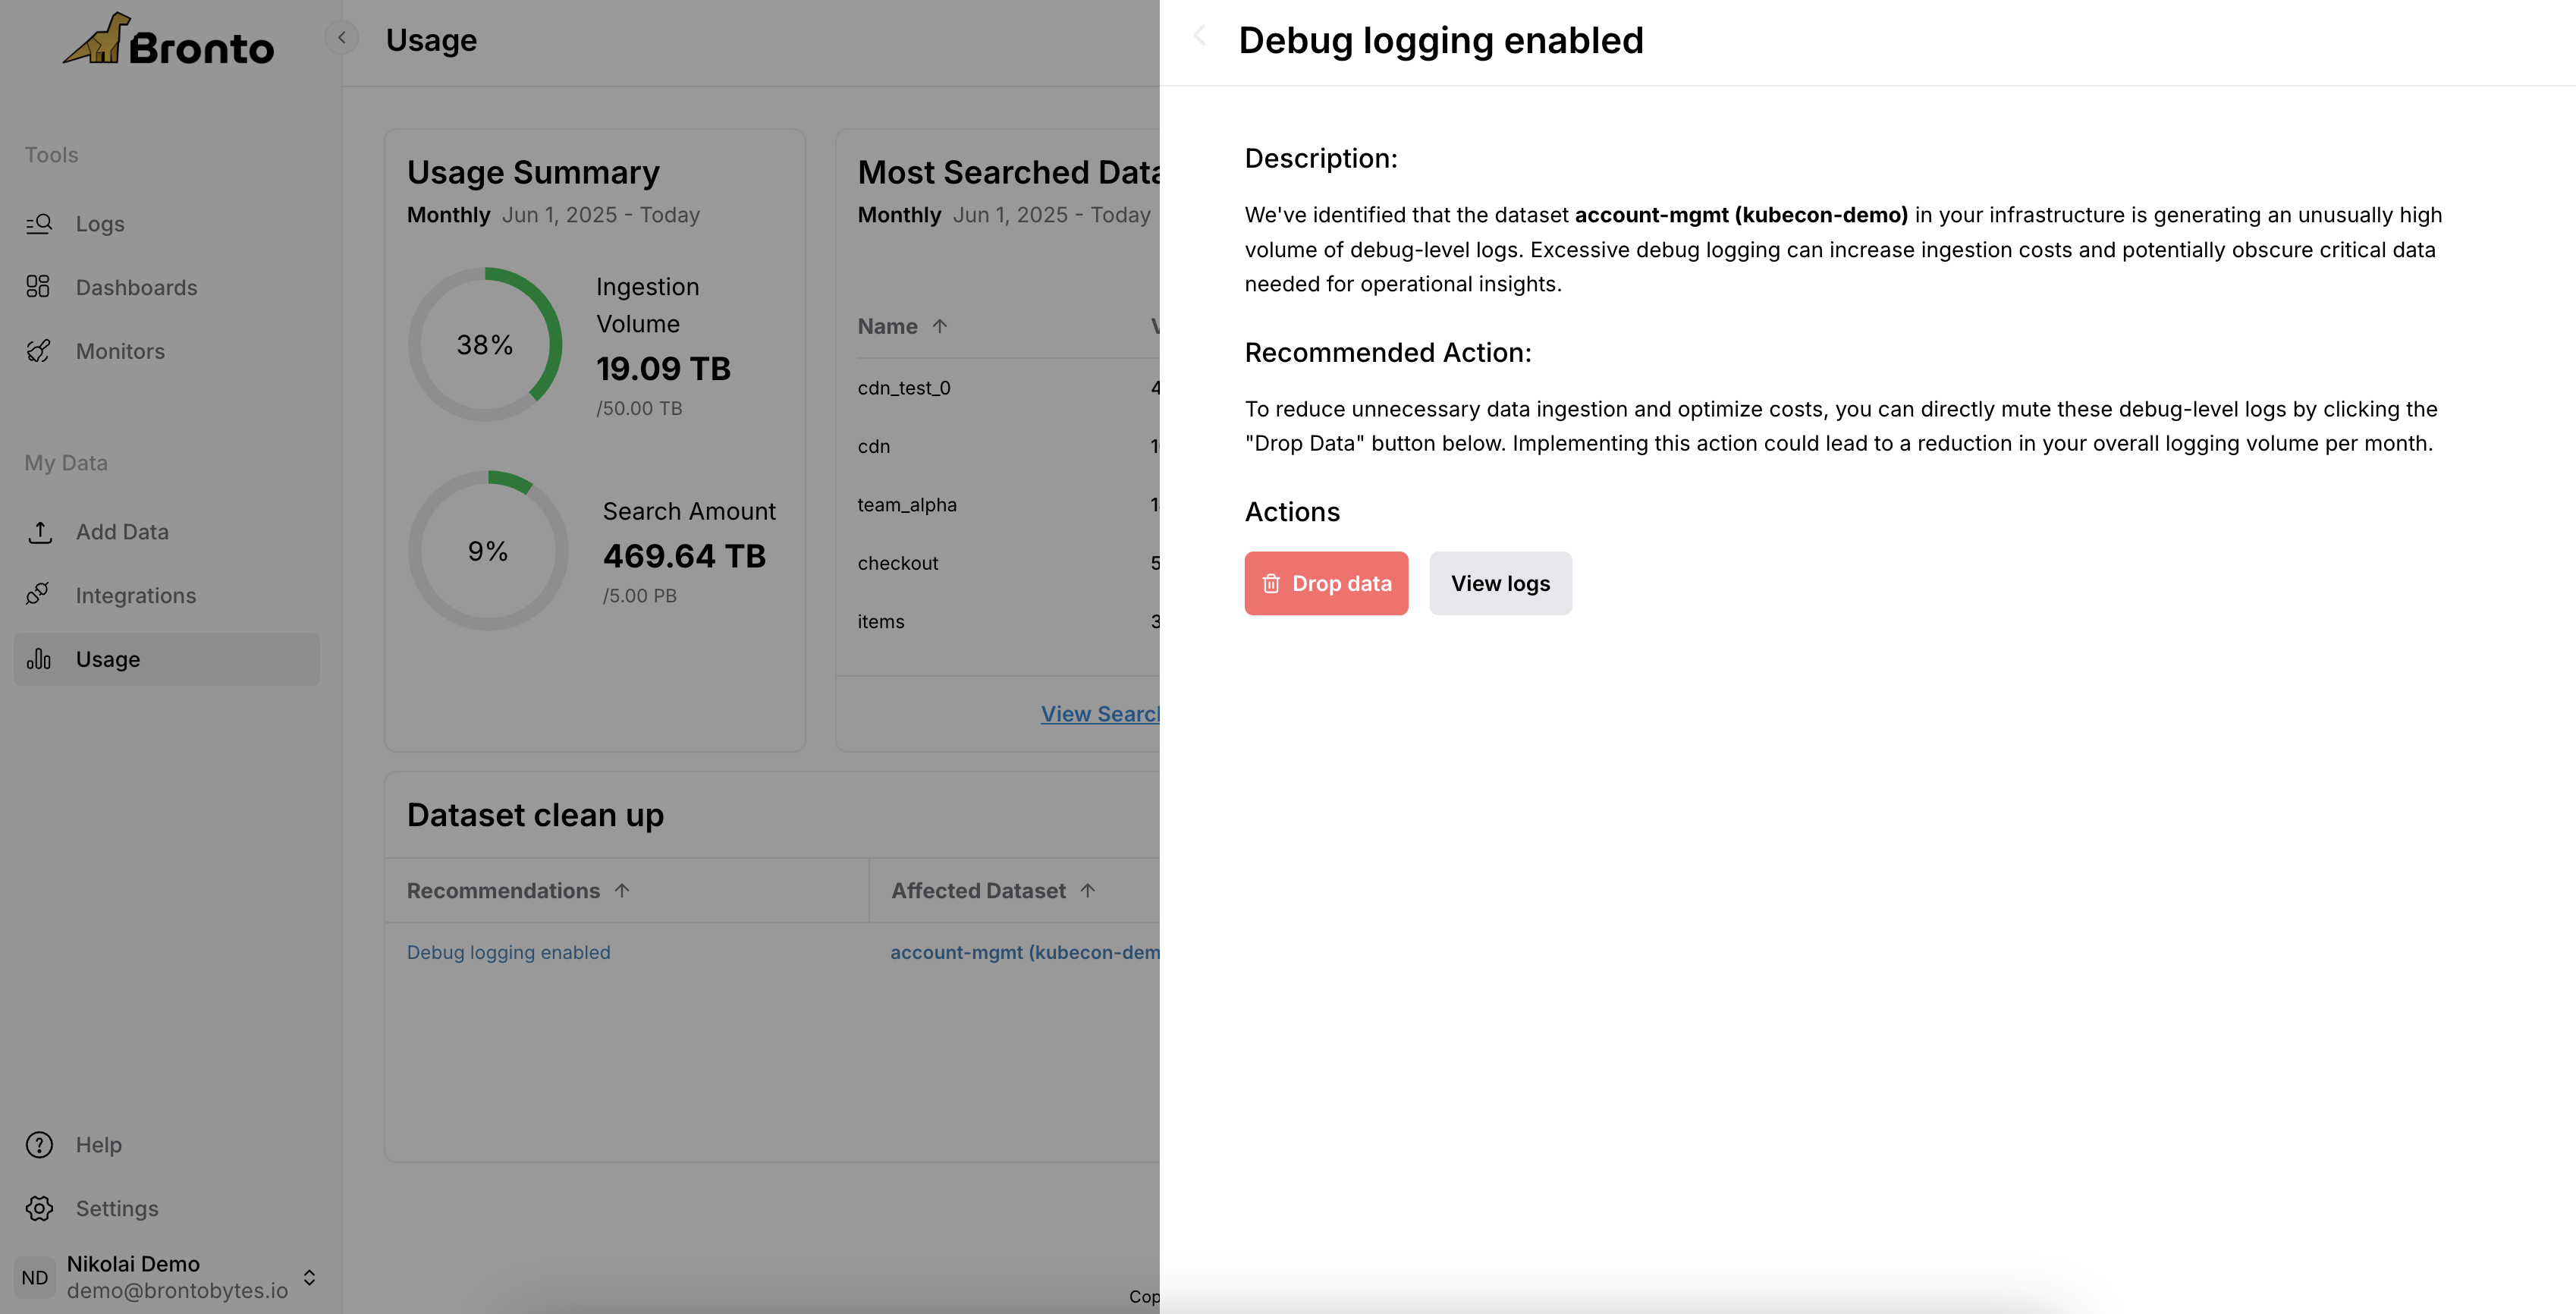This screenshot has width=2576, height=1314.
Task: Open Monitors sidebar icon
Action: [x=38, y=351]
